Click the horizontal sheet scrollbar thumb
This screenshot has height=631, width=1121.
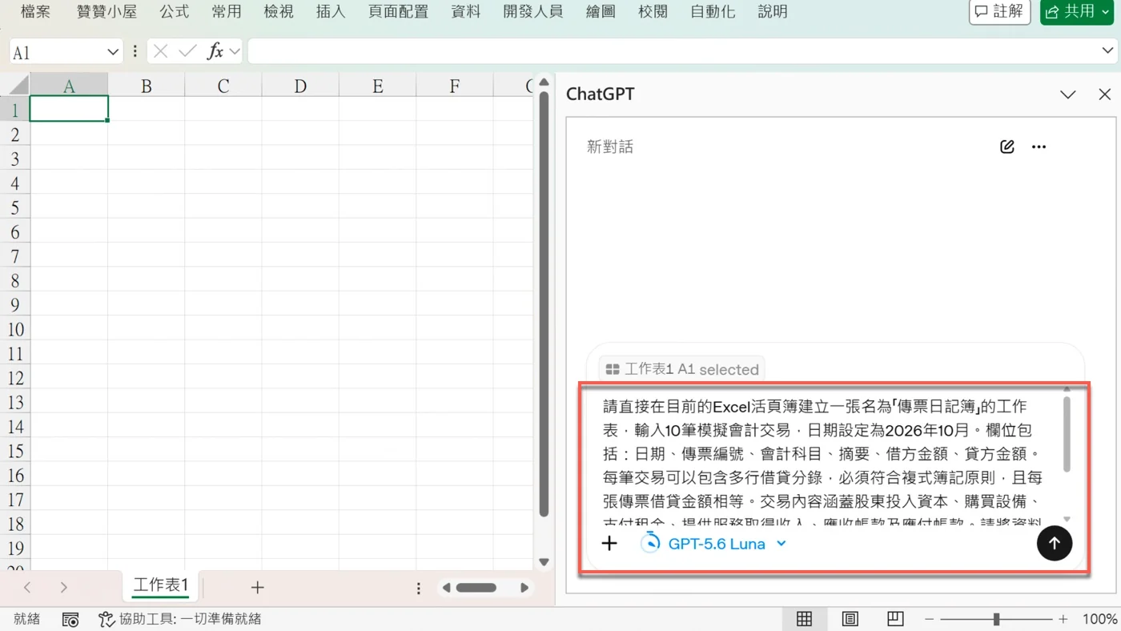point(476,588)
